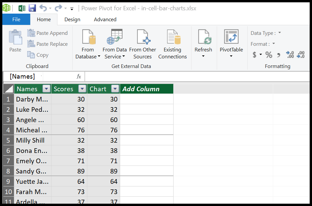
Task: Save the workbook
Action: [x=32, y=8]
